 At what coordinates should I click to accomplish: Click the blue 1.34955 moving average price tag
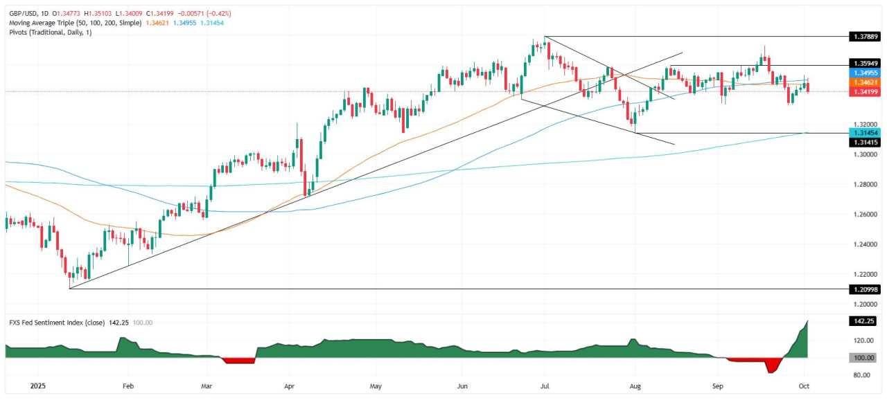(x=867, y=73)
